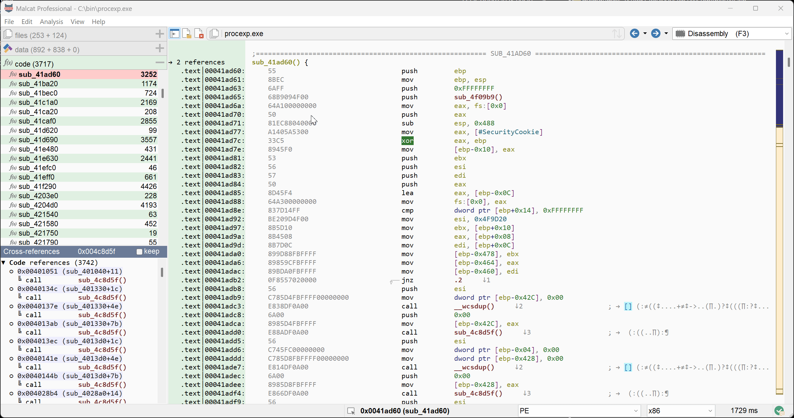Follow sub_4f09b9() link in push instruction
This screenshot has height=418, width=794.
point(478,97)
